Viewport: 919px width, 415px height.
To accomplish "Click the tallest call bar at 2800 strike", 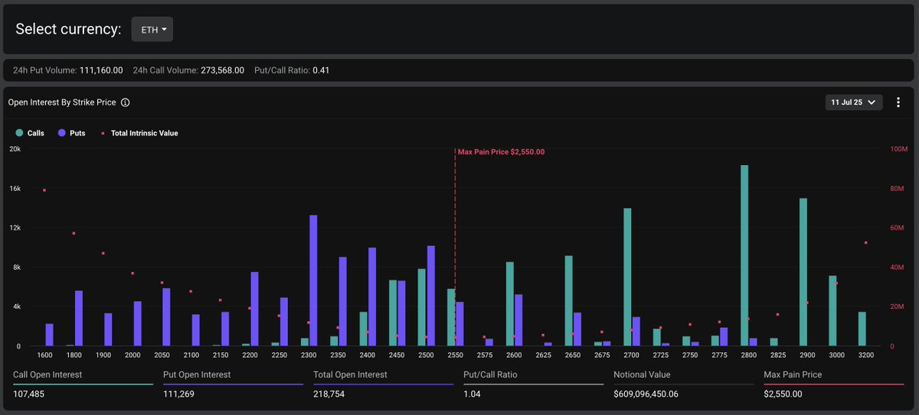I will coord(744,255).
